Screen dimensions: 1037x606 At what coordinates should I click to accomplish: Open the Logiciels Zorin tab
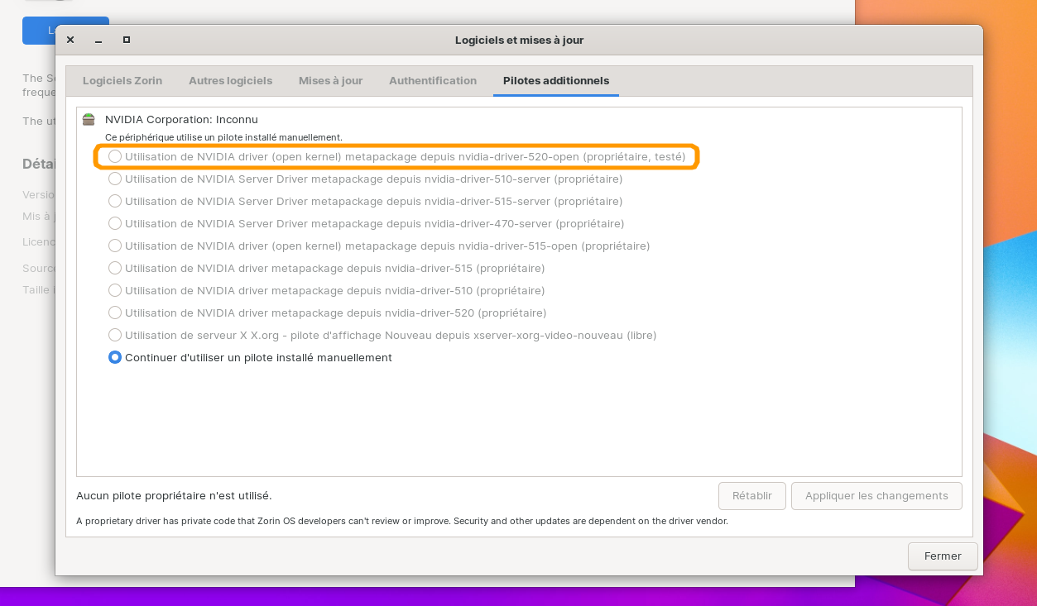click(x=122, y=81)
